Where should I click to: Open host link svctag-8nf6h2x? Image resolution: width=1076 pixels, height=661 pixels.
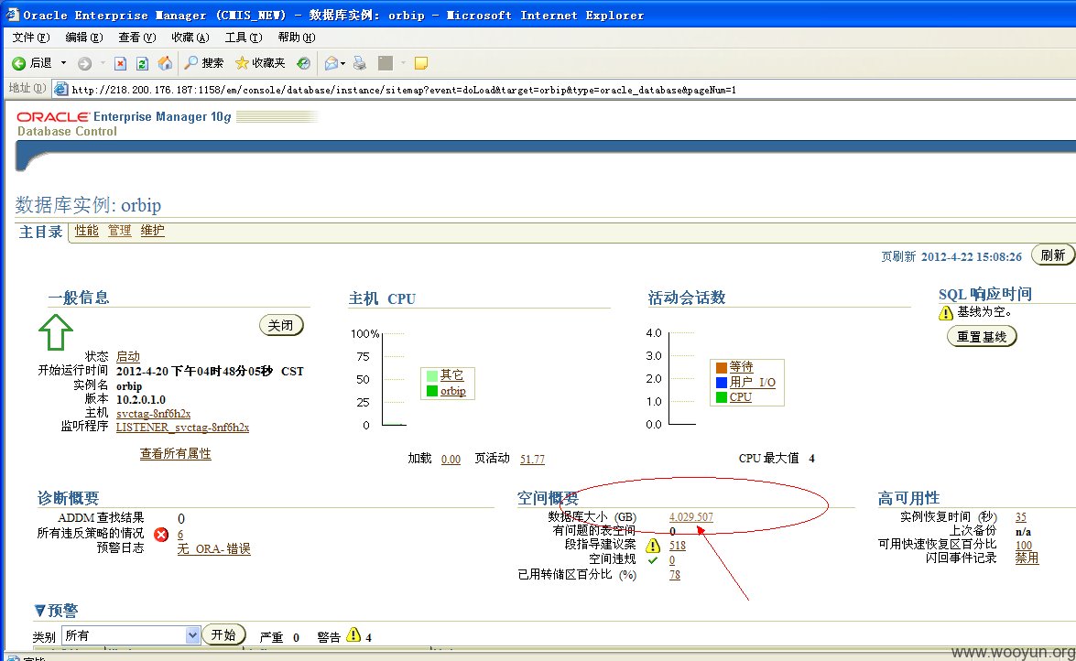153,413
